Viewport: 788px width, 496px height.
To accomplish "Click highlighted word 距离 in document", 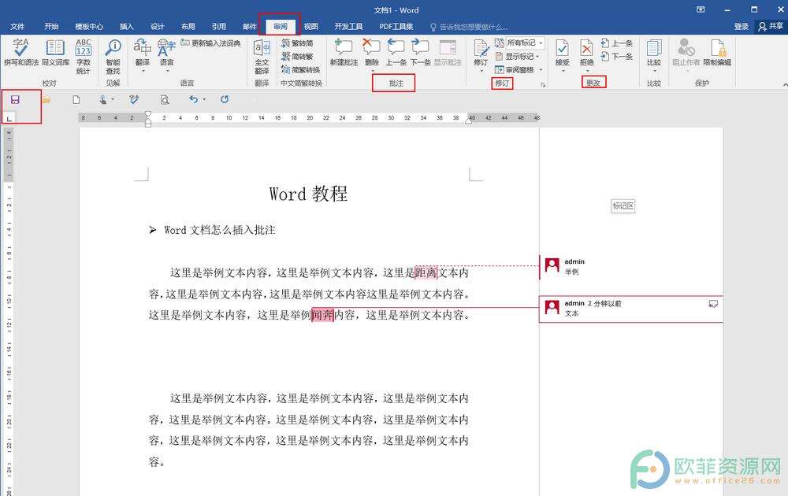I will point(426,272).
